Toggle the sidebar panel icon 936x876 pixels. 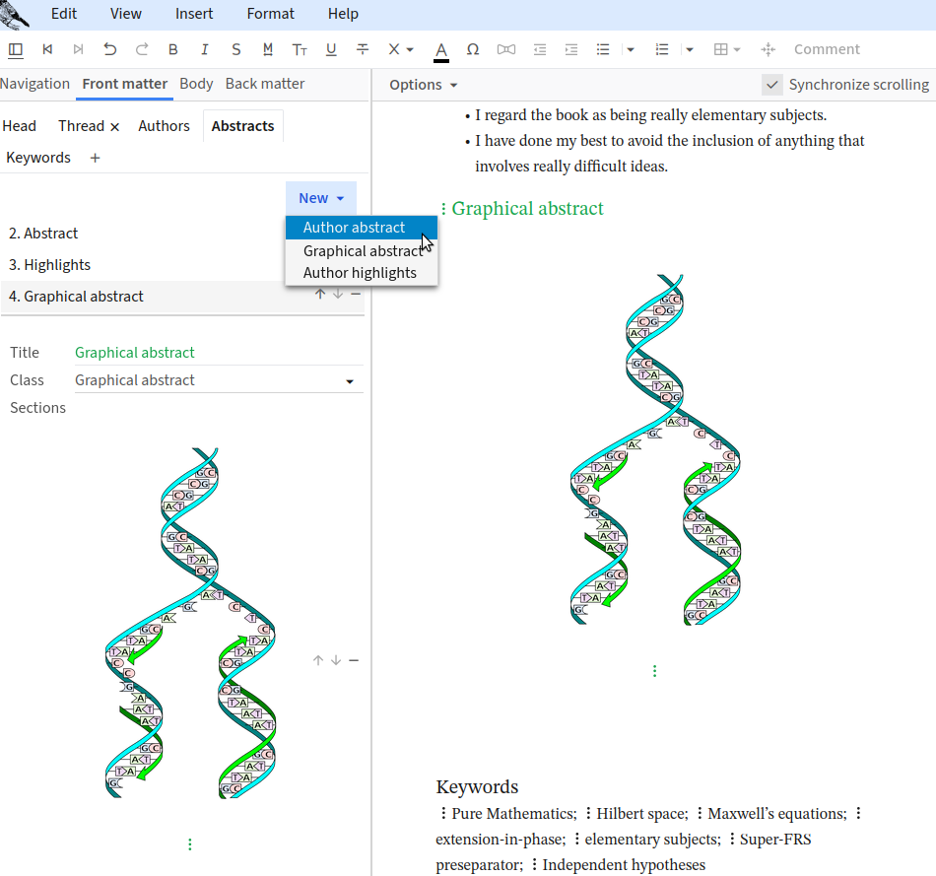point(16,49)
